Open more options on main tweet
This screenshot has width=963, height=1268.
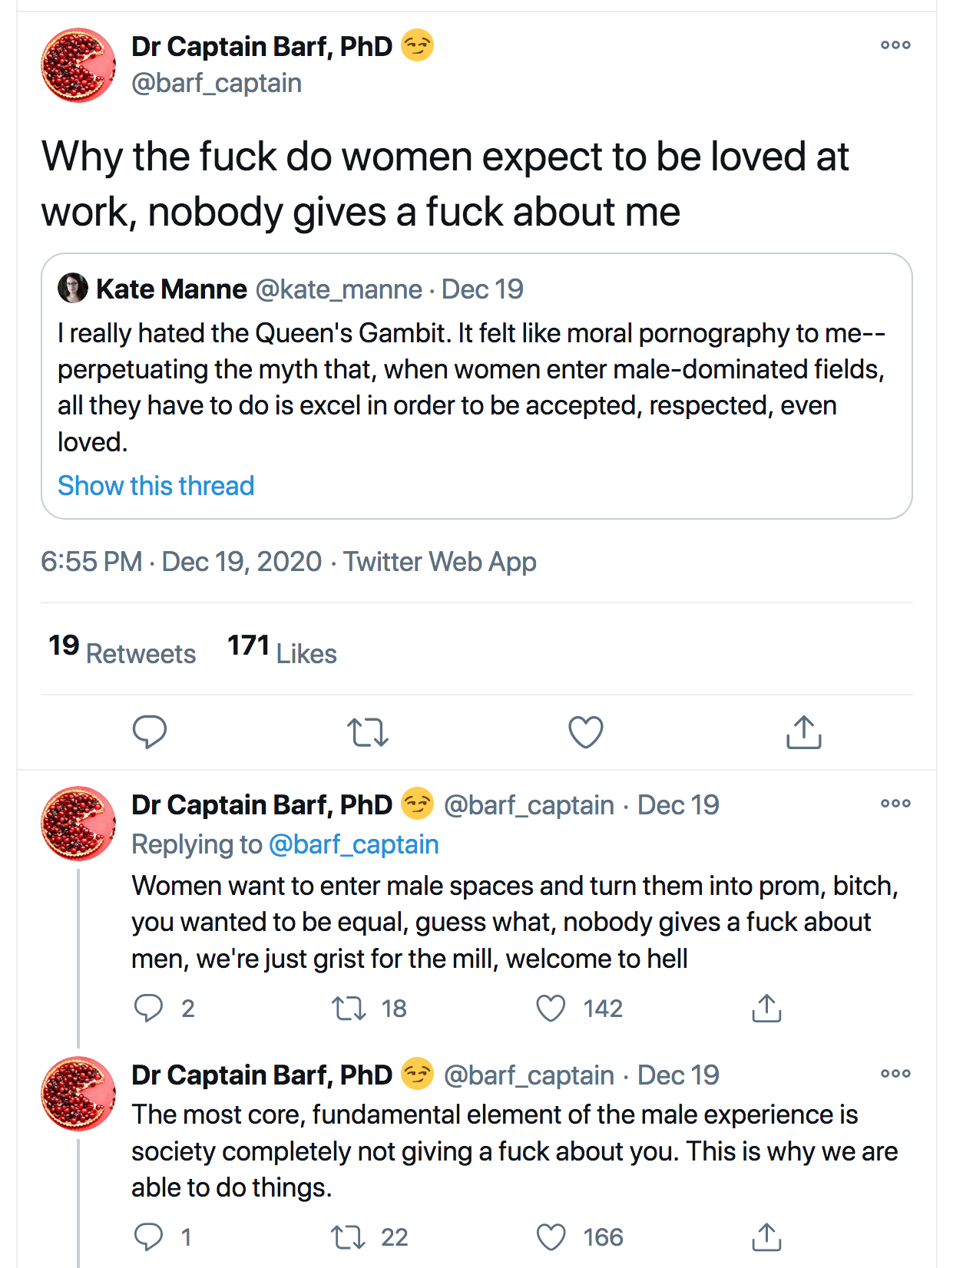point(895,45)
